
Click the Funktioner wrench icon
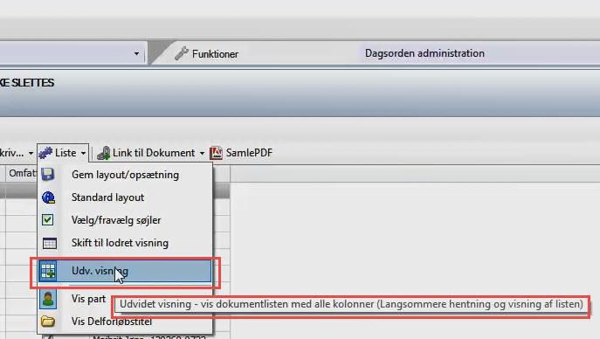click(182, 53)
